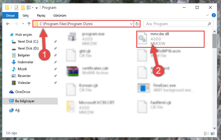
Task: Toggle the pin beside İndirmeler
Action: [x=55, y=62]
